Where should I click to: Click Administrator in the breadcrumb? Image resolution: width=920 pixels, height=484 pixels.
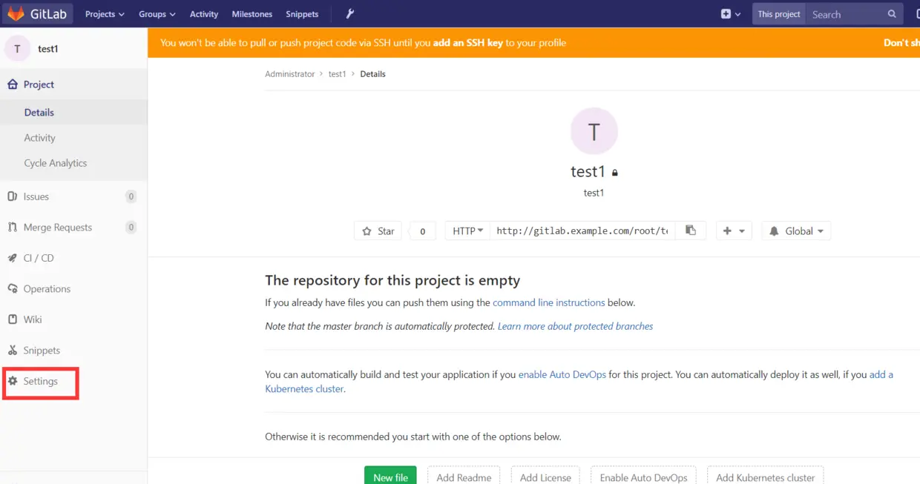point(290,74)
